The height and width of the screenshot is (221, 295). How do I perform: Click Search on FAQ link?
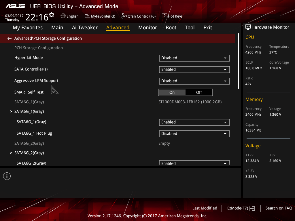[279, 208]
